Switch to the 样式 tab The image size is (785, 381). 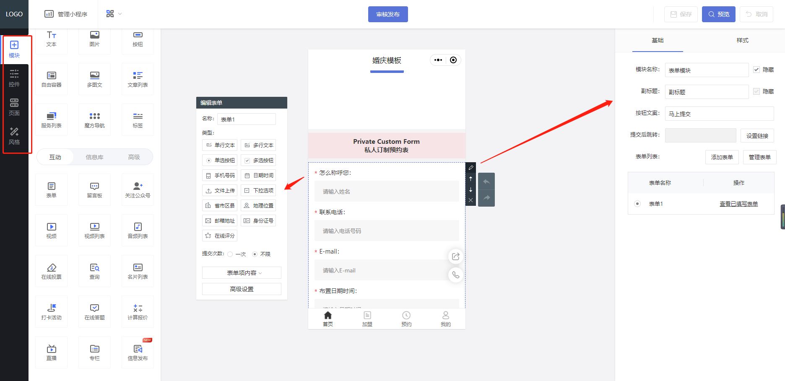coord(742,40)
